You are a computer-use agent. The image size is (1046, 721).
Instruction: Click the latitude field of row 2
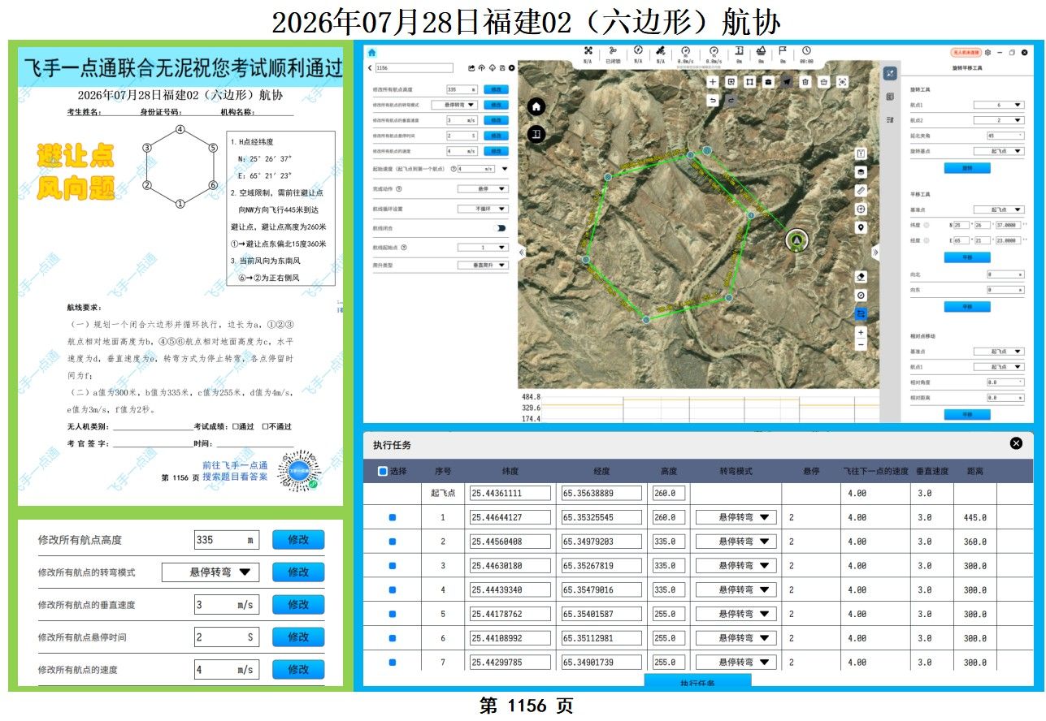(x=510, y=542)
